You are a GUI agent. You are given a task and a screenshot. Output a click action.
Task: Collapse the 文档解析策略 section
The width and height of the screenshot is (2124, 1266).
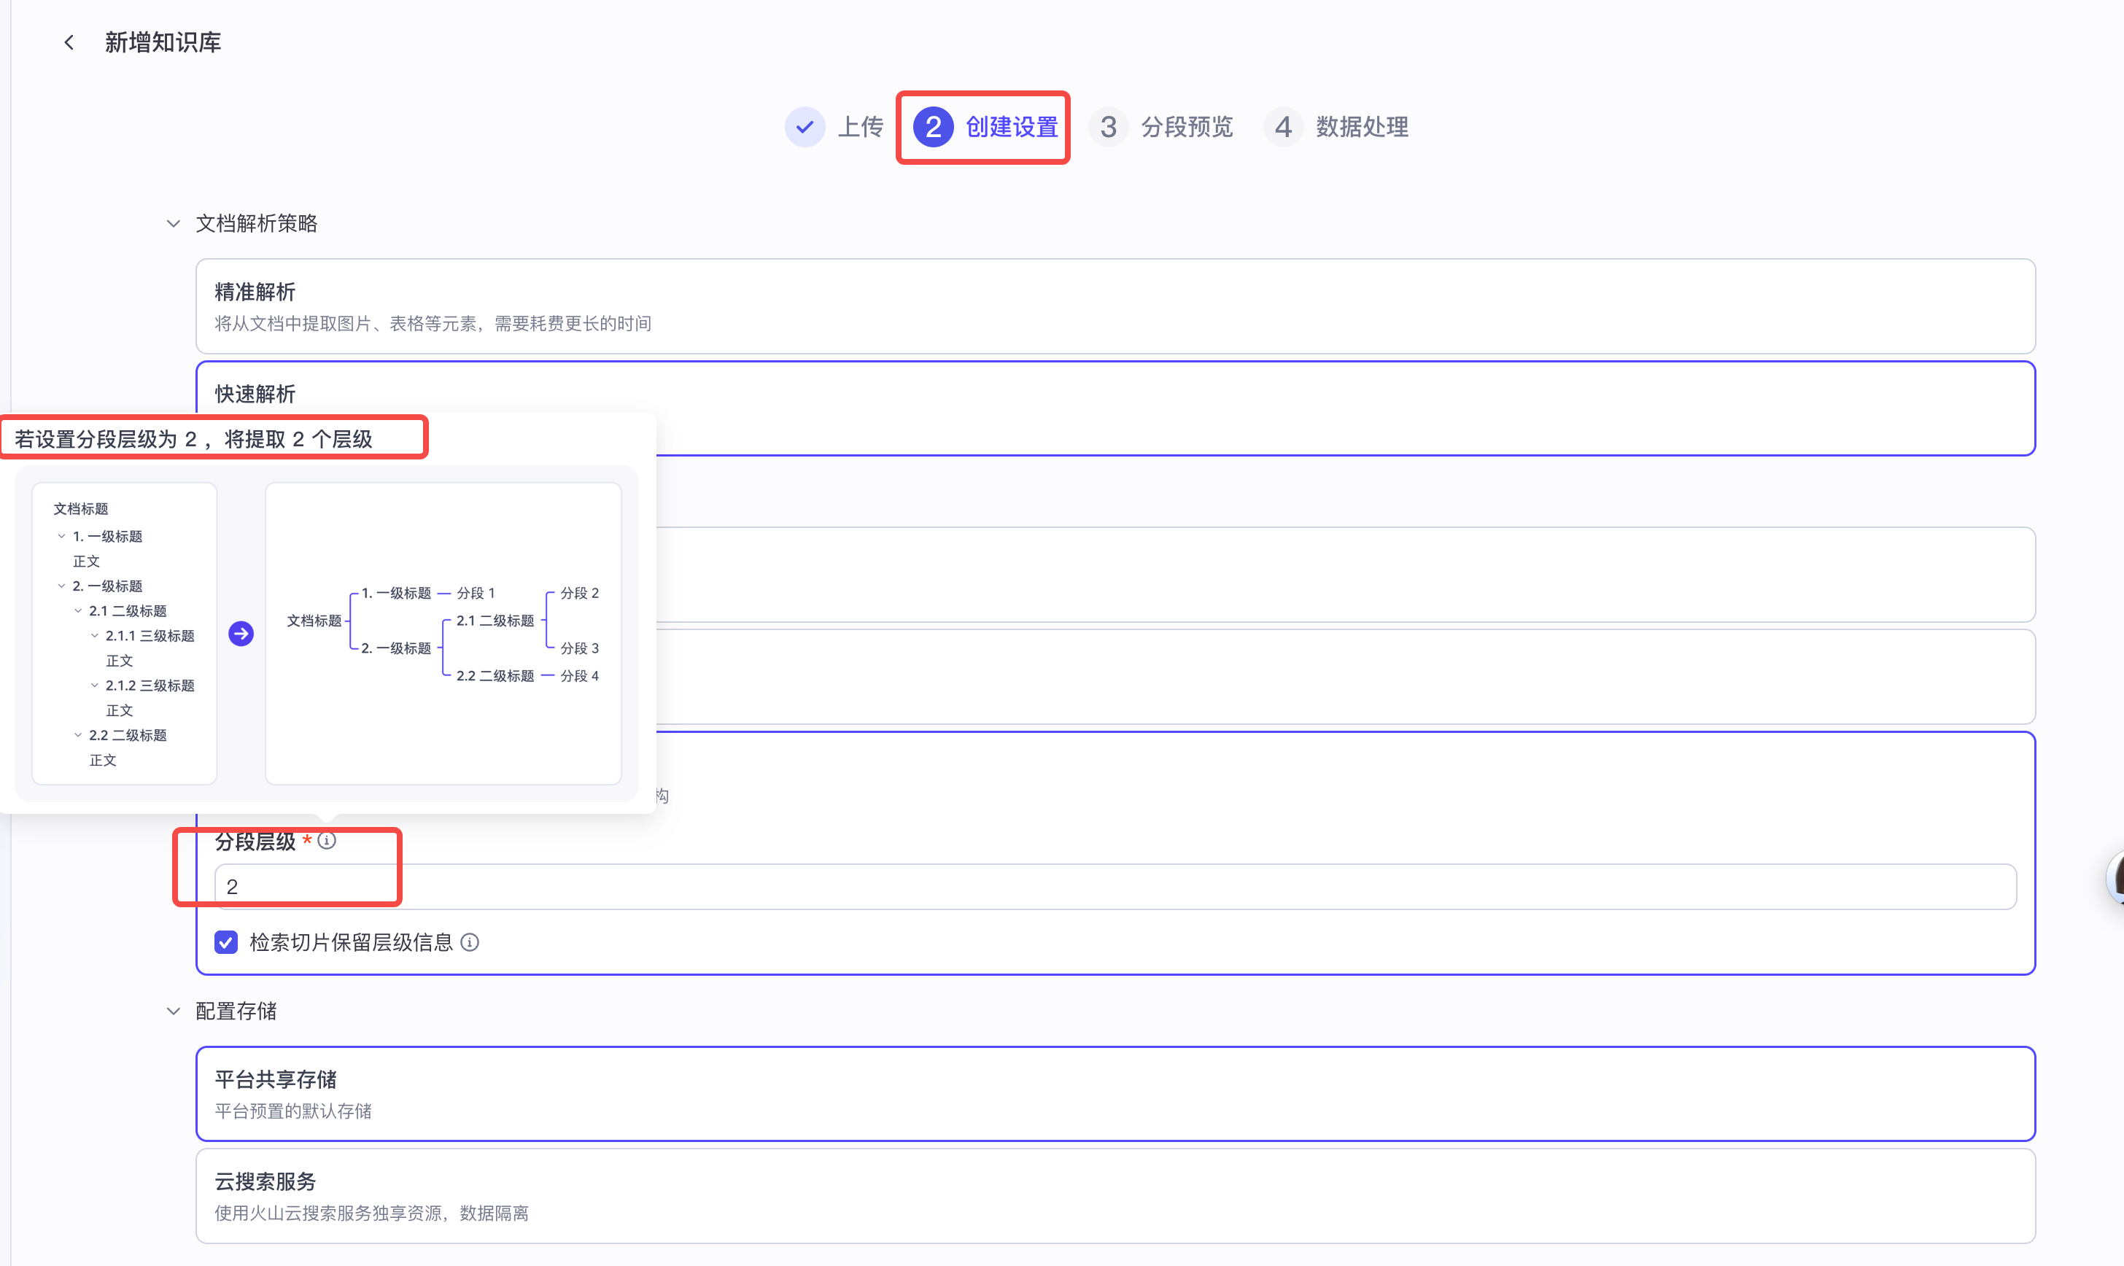pyautogui.click(x=173, y=222)
